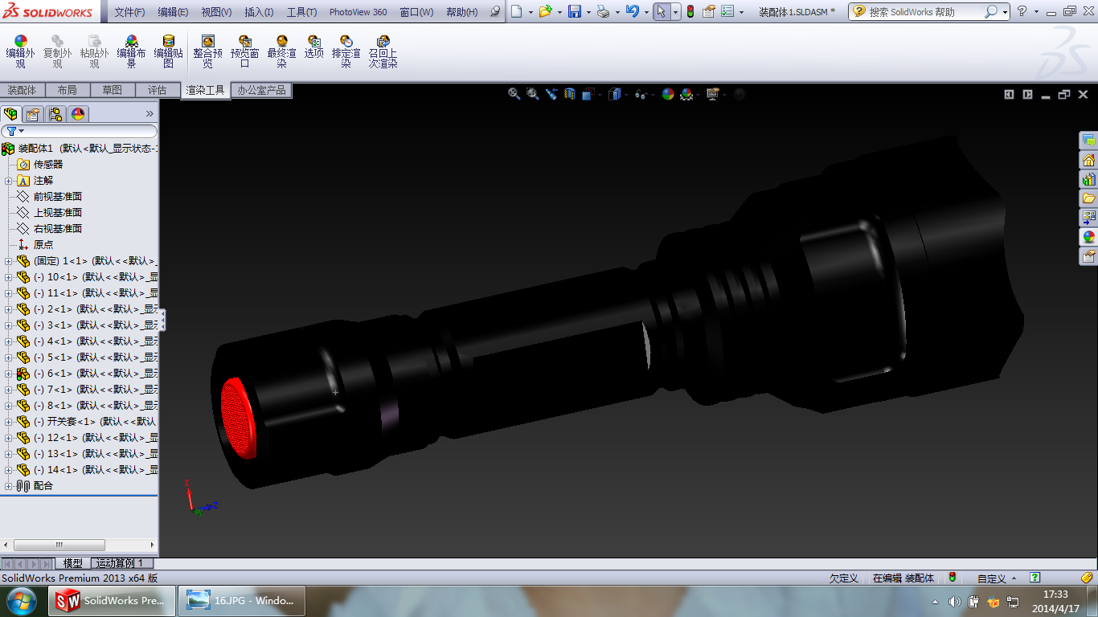Click View Settings monitor icon

point(712,94)
